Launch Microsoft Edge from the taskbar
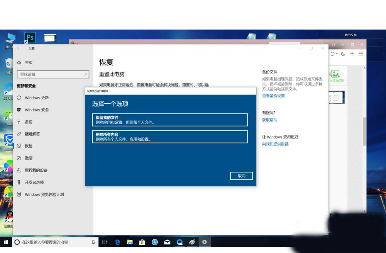Image resolution: width=386 pixels, height=253 pixels. pos(117,242)
